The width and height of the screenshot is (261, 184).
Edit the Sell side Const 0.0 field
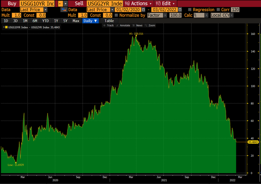tap(108, 15)
